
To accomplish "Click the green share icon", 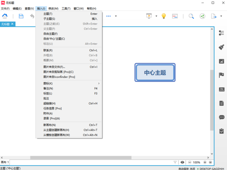I will coord(202,16).
